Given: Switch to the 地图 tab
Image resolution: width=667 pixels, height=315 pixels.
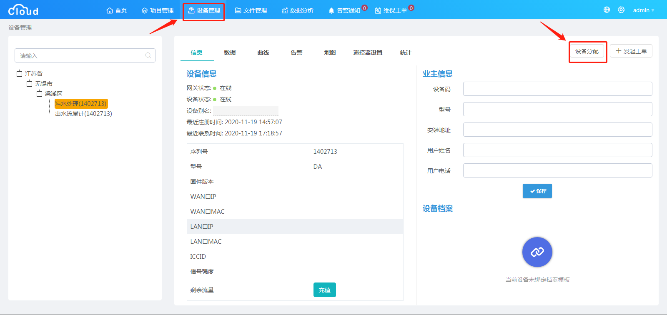Looking at the screenshot, I should pyautogui.click(x=330, y=52).
